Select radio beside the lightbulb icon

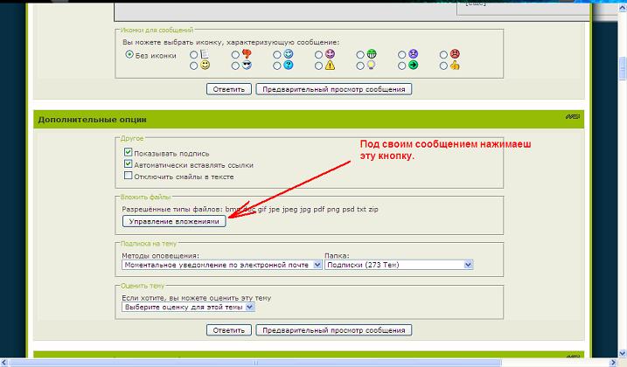coord(360,66)
